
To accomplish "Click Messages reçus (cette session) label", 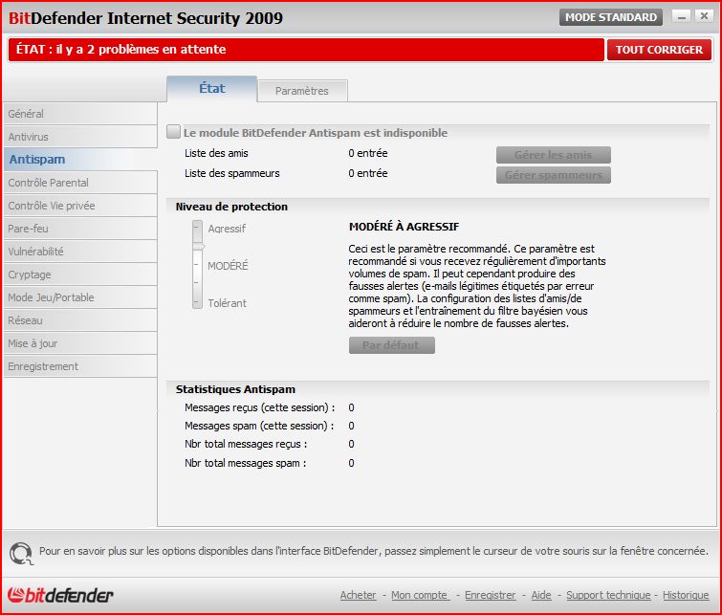I will (260, 407).
